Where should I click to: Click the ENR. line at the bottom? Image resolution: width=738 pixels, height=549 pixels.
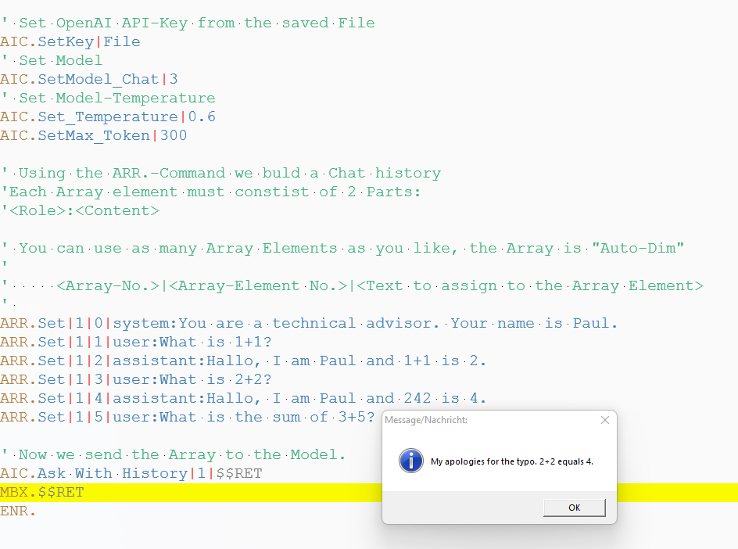[18, 511]
